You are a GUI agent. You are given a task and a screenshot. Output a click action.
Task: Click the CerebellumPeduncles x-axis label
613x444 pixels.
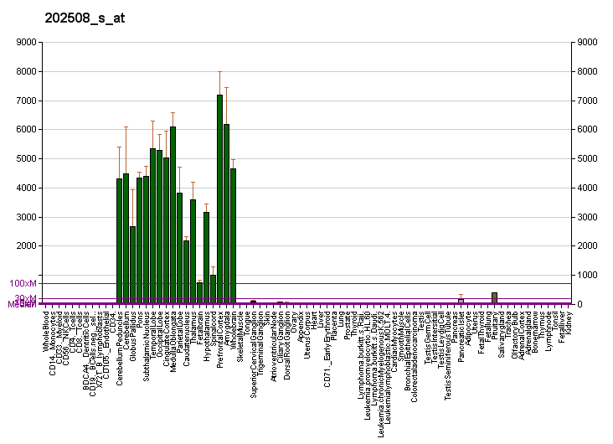point(120,348)
